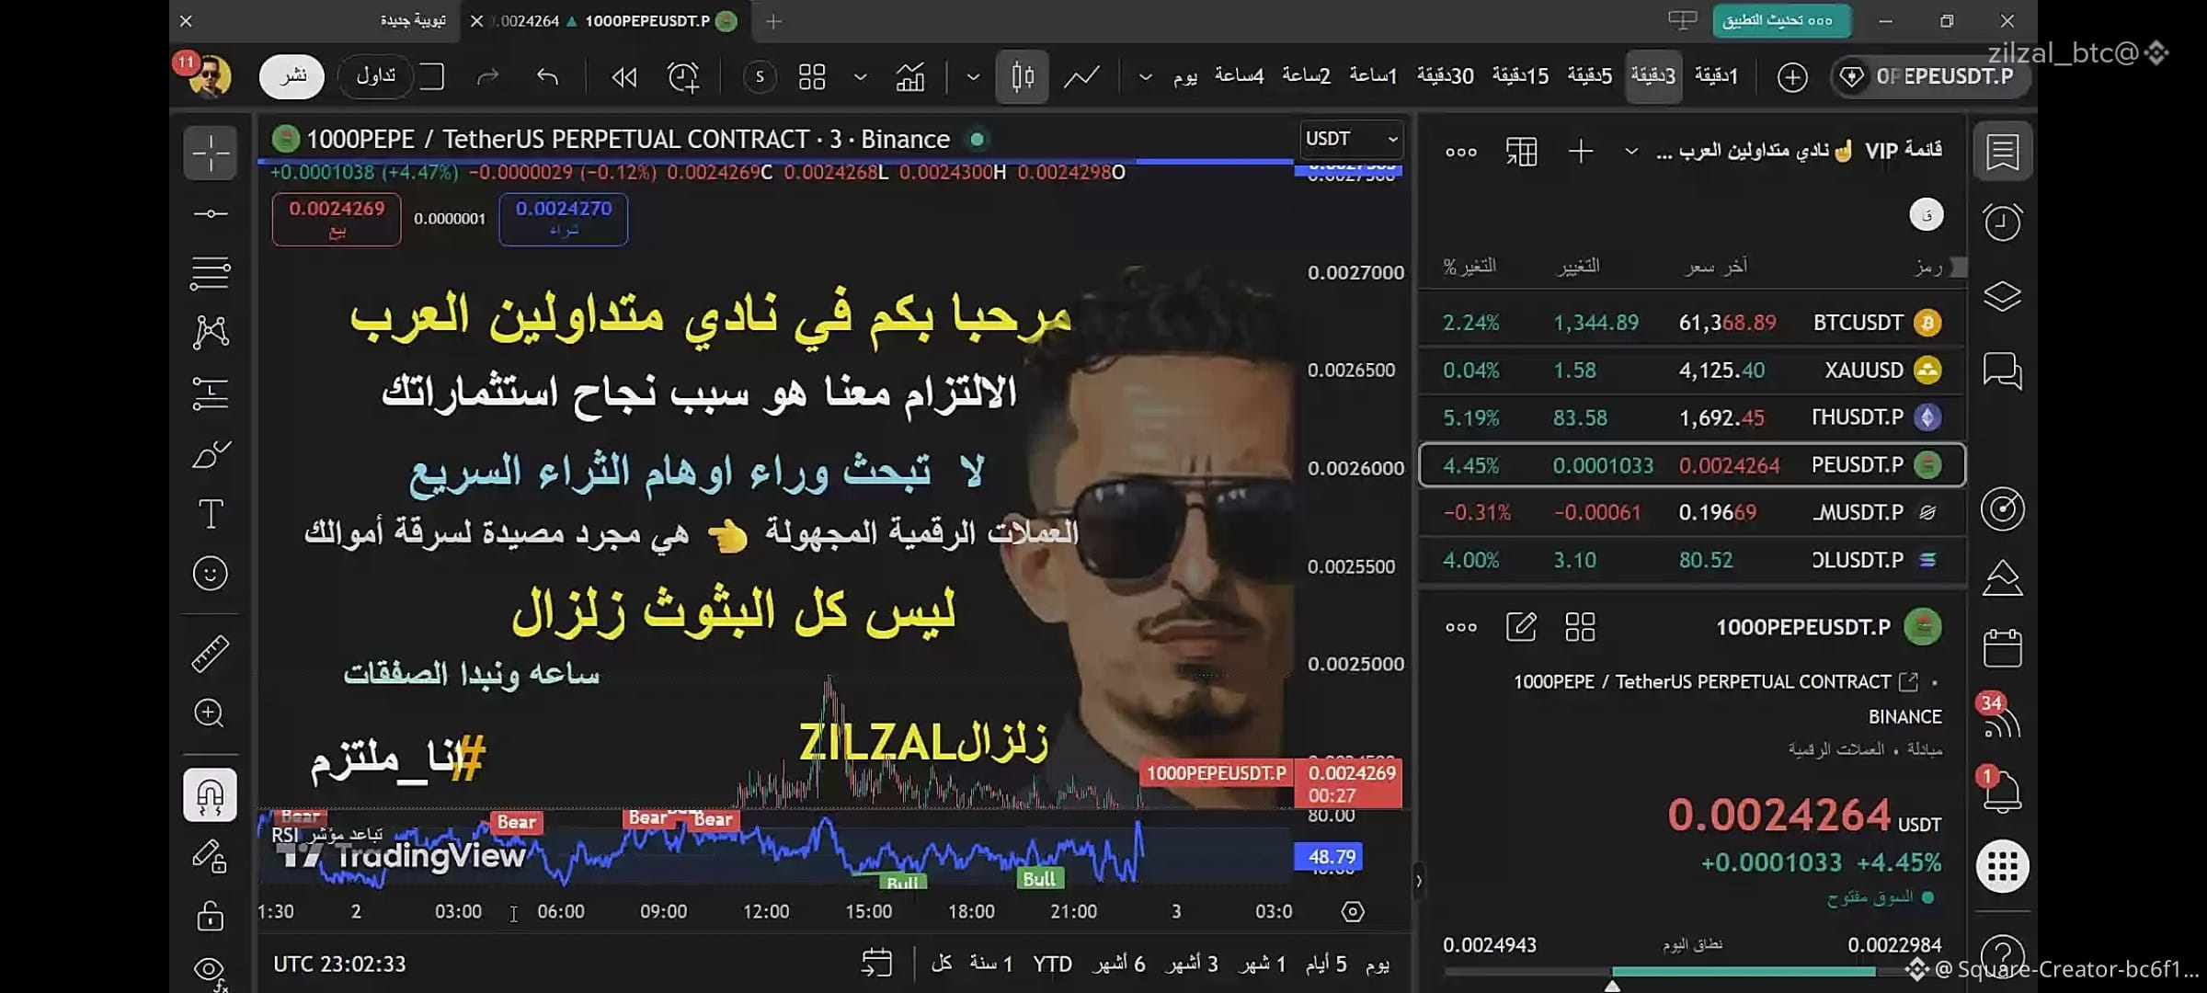Open watchlist more options menu
This screenshot has width=2207, height=993.
pos(1461,153)
